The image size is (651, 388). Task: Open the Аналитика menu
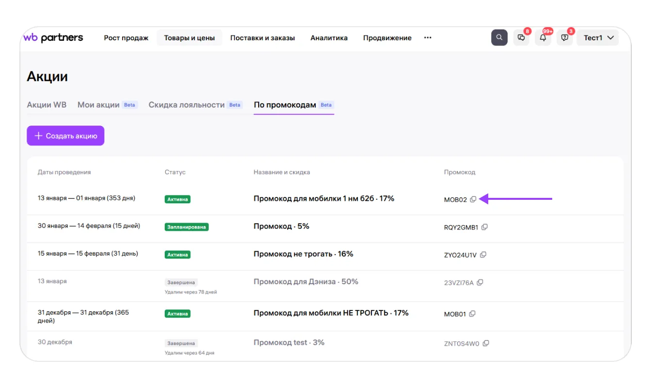329,38
